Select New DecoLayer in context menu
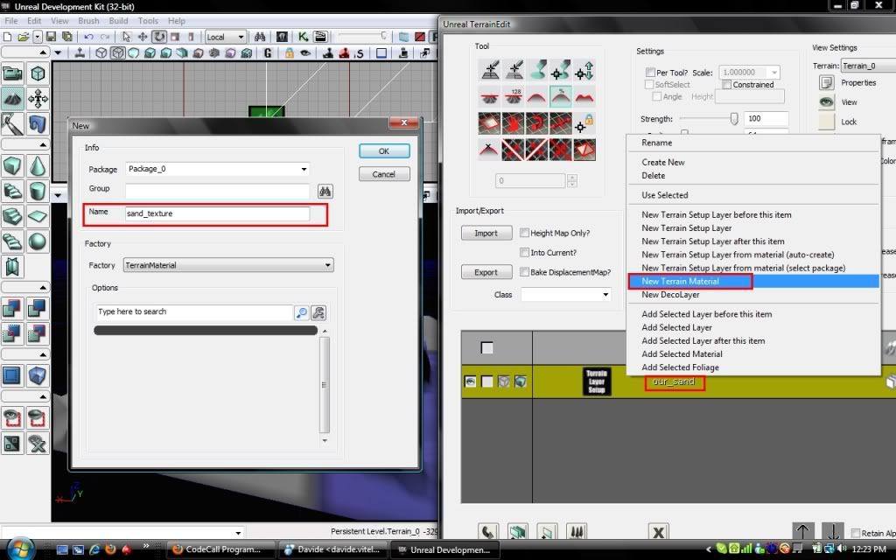The height and width of the screenshot is (560, 896). (670, 295)
